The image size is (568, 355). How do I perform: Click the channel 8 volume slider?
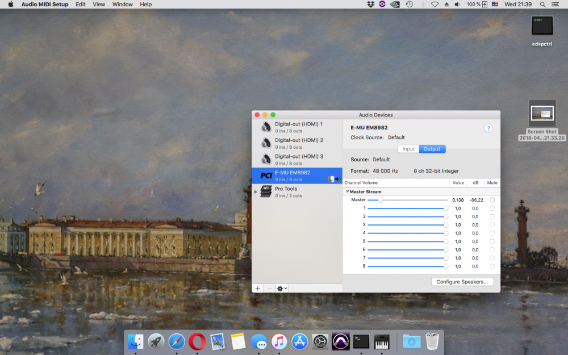[x=407, y=266]
